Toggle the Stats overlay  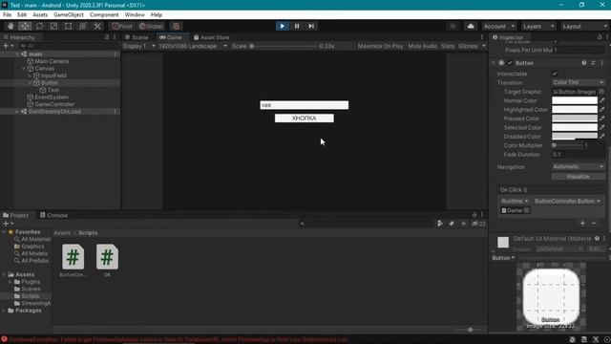[x=448, y=46]
